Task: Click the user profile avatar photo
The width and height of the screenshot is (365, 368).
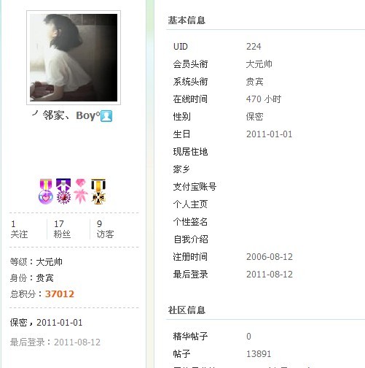Action: (x=74, y=58)
